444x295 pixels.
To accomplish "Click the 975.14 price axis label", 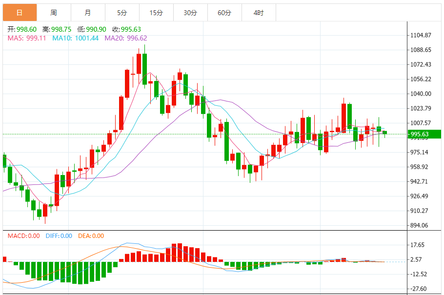I will [x=420, y=152].
